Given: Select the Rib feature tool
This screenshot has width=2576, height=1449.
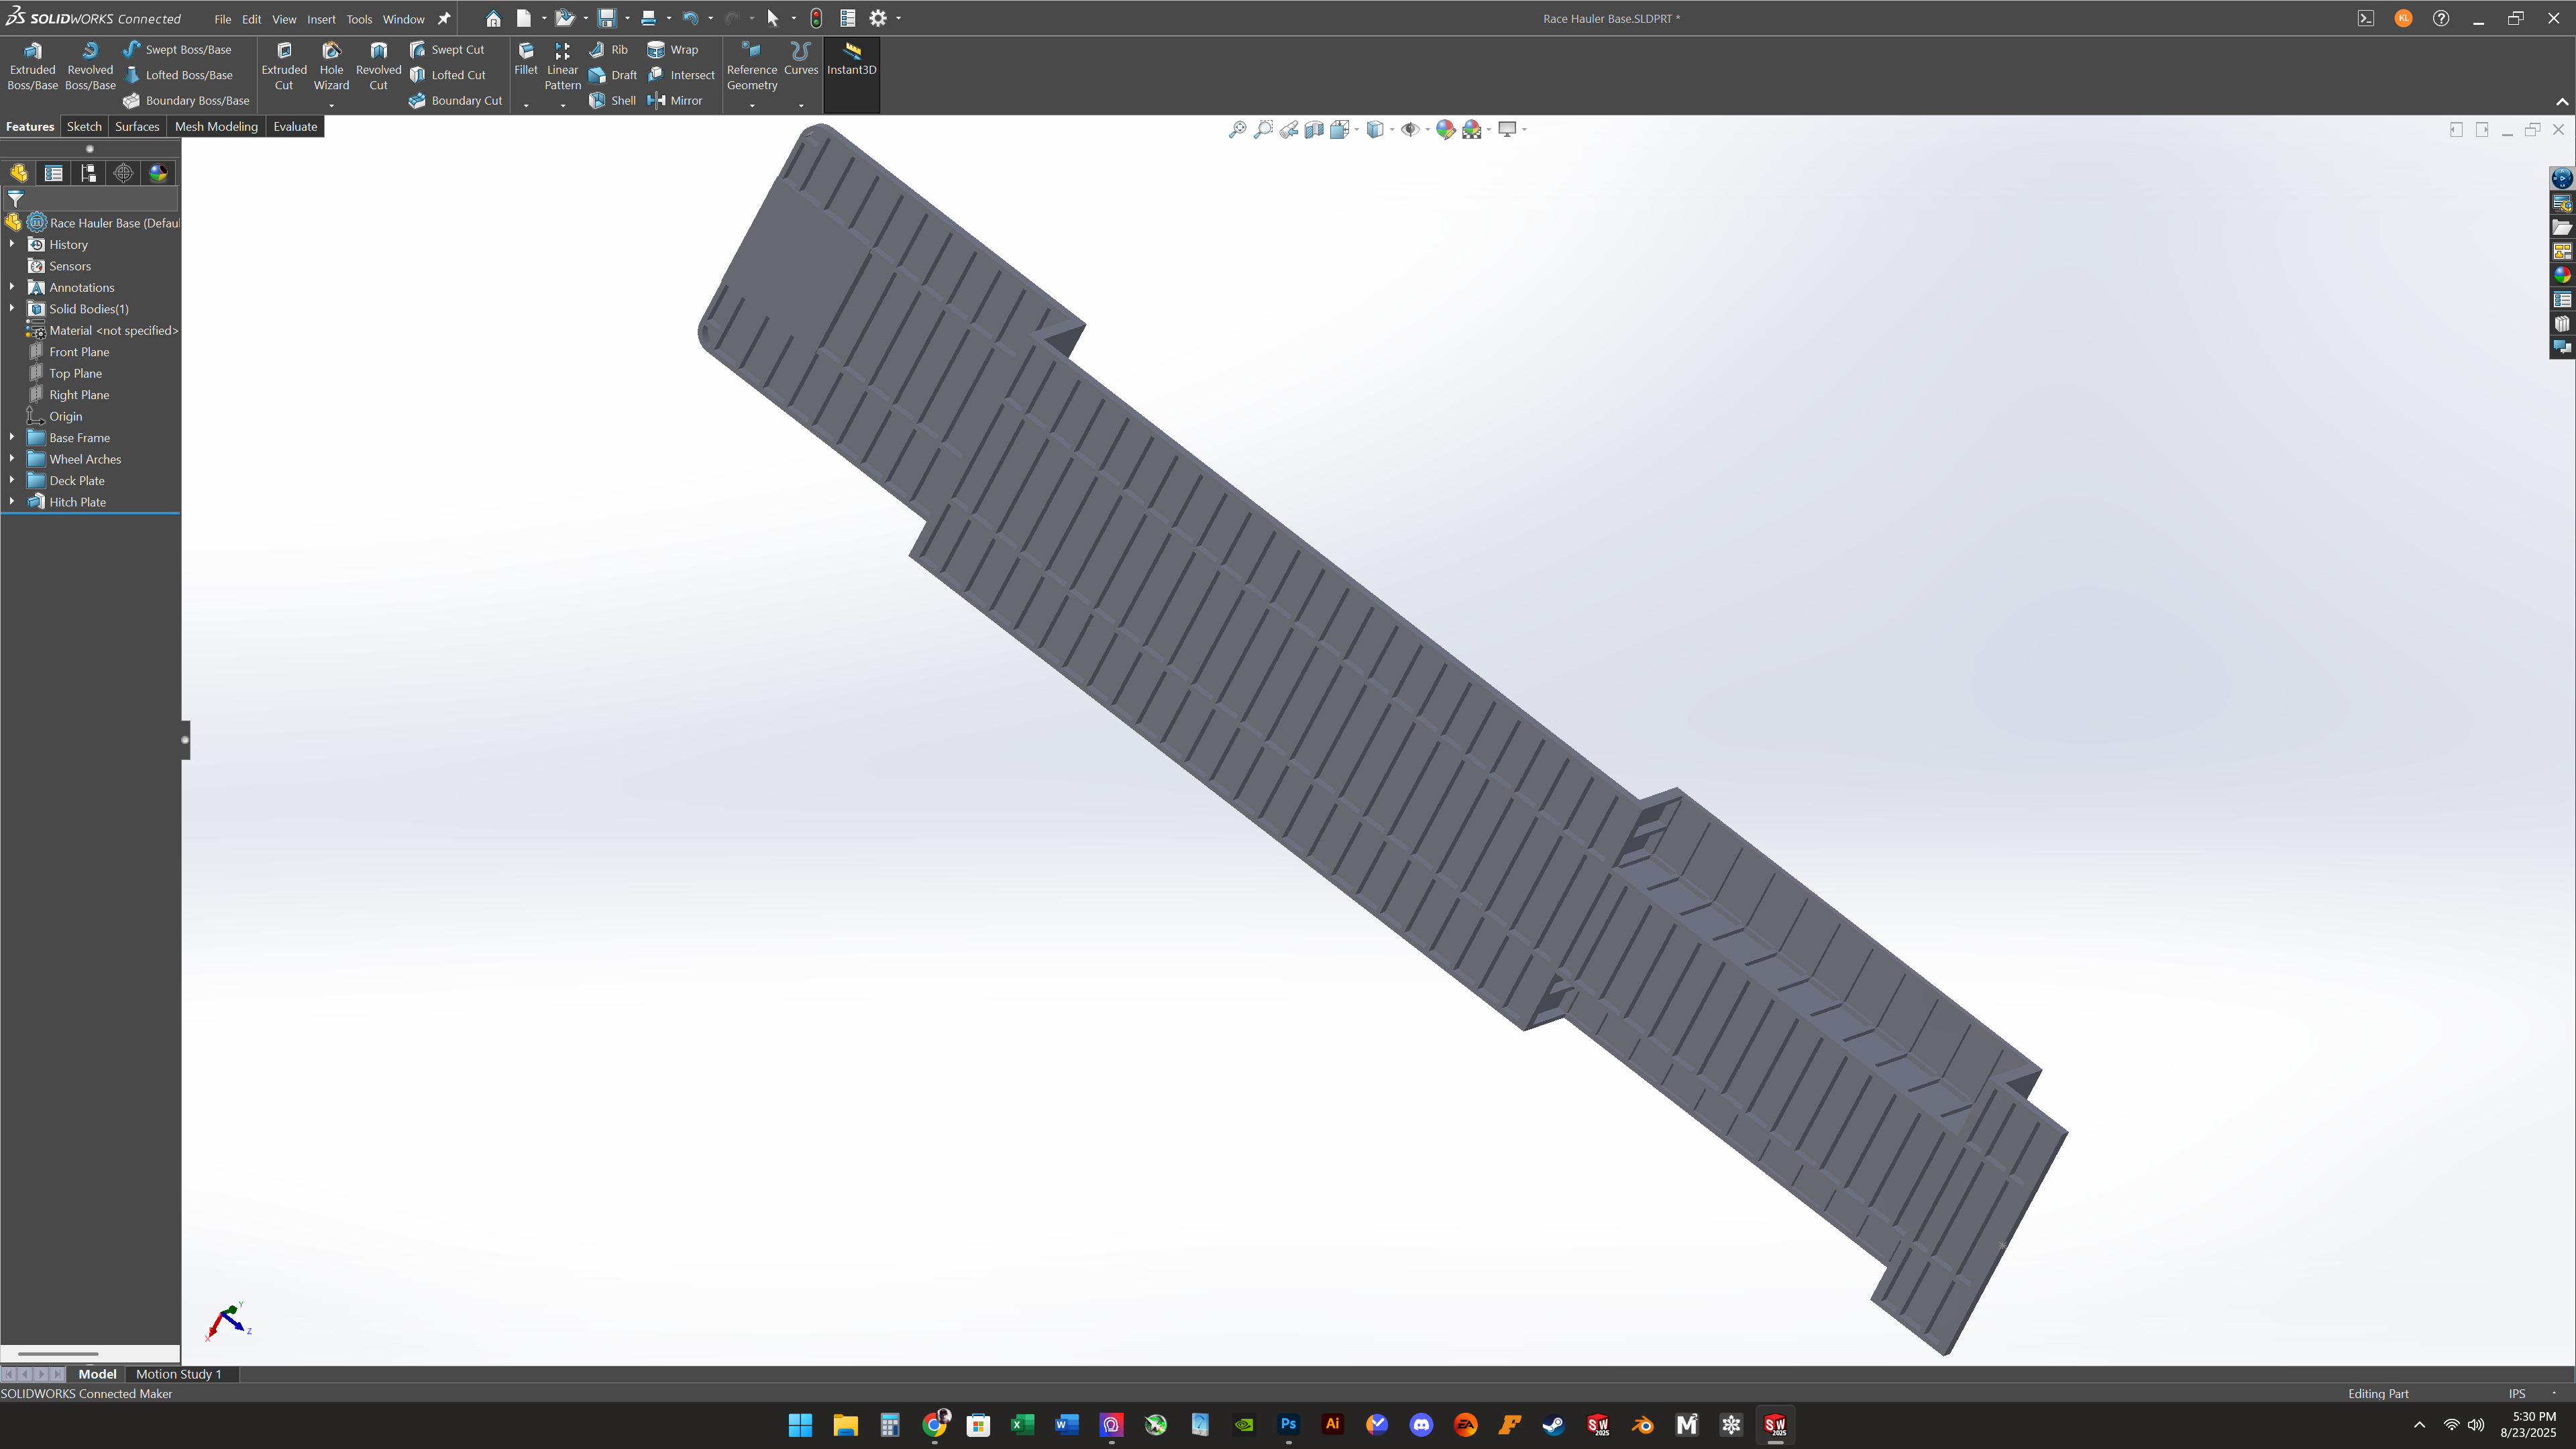Looking at the screenshot, I should pyautogui.click(x=608, y=49).
